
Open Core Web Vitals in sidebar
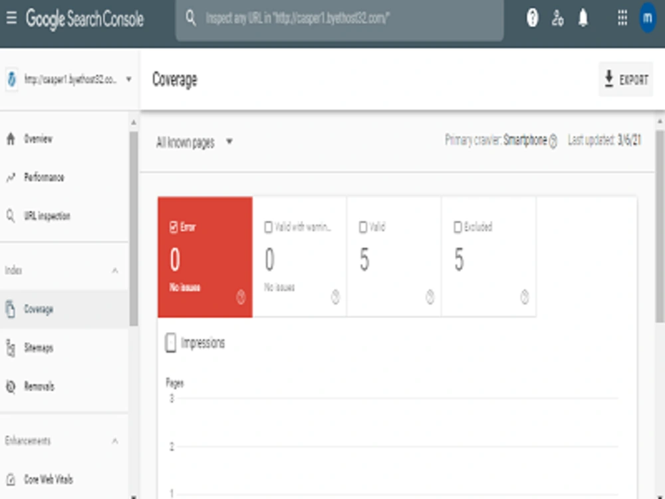[x=64, y=480]
